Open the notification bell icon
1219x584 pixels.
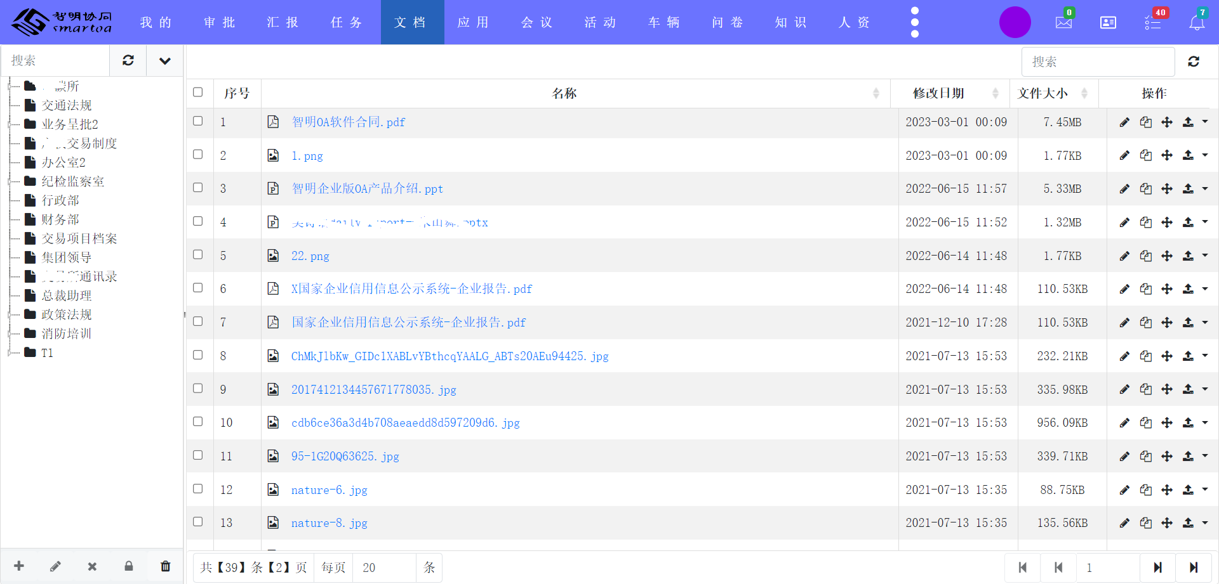(1197, 22)
